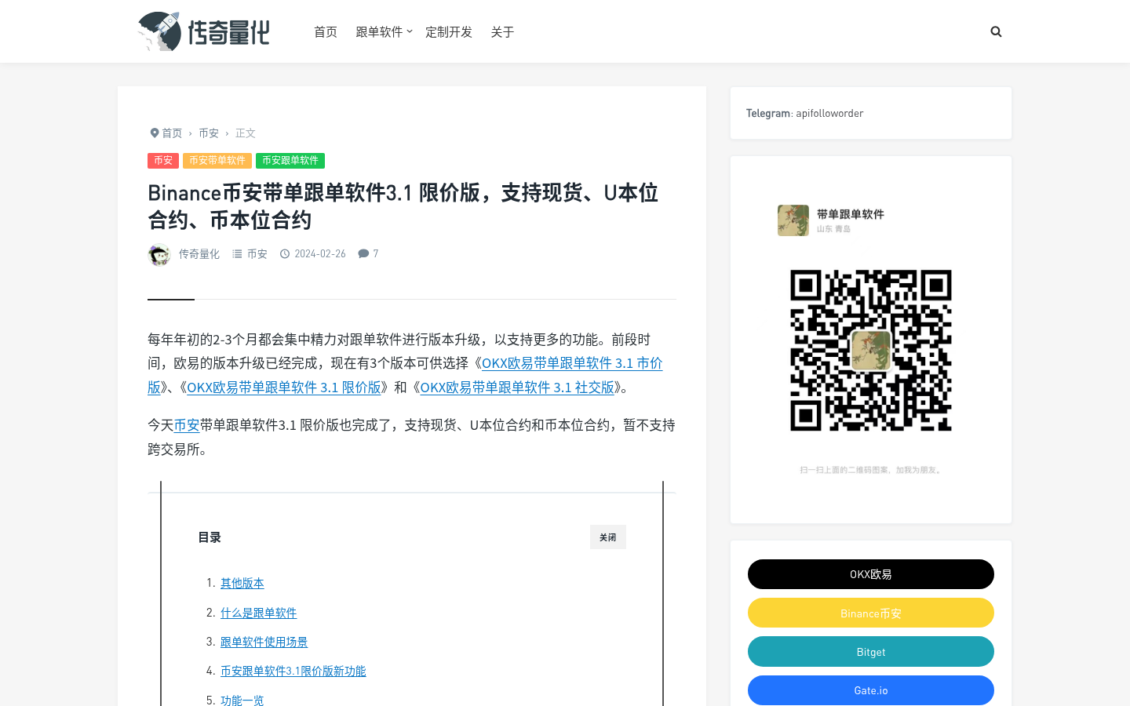
Task: Jump to 什么是跟单软件 section
Action: (x=259, y=613)
